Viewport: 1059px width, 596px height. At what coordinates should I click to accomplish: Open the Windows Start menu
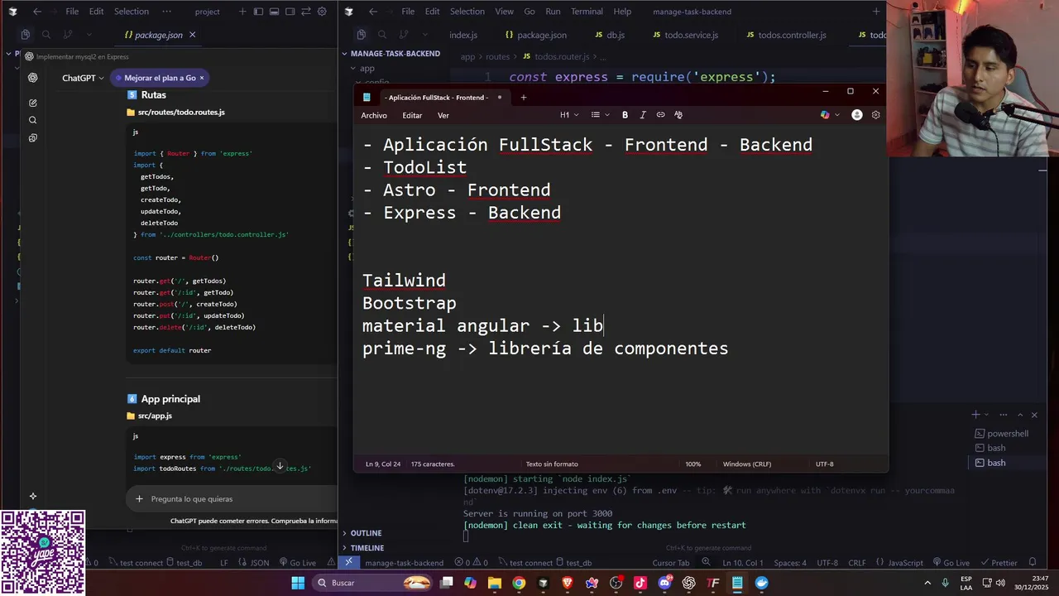pos(298,583)
